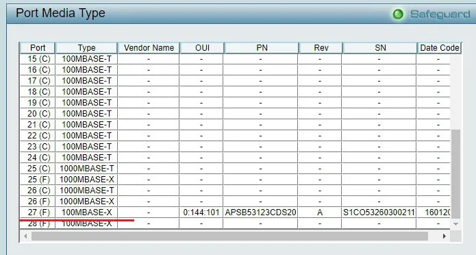
Task: Select port cell 25 (F)
Action: [x=38, y=179]
